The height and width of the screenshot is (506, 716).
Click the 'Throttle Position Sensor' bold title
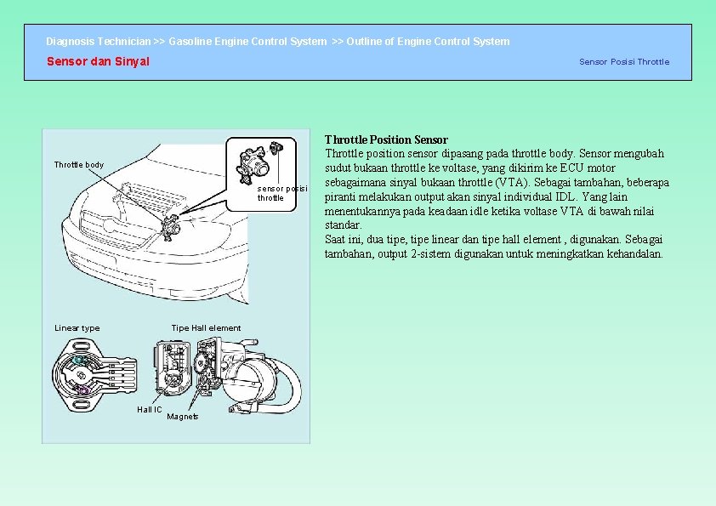(x=386, y=139)
